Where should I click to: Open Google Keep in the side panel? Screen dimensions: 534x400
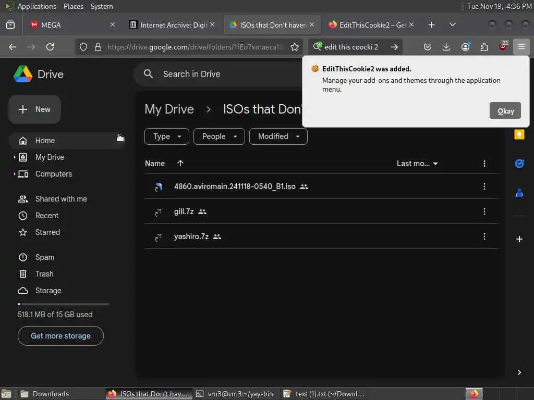[x=519, y=135]
